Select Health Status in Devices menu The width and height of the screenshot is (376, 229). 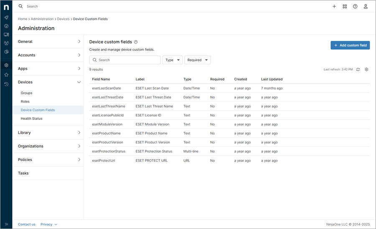tap(31, 118)
